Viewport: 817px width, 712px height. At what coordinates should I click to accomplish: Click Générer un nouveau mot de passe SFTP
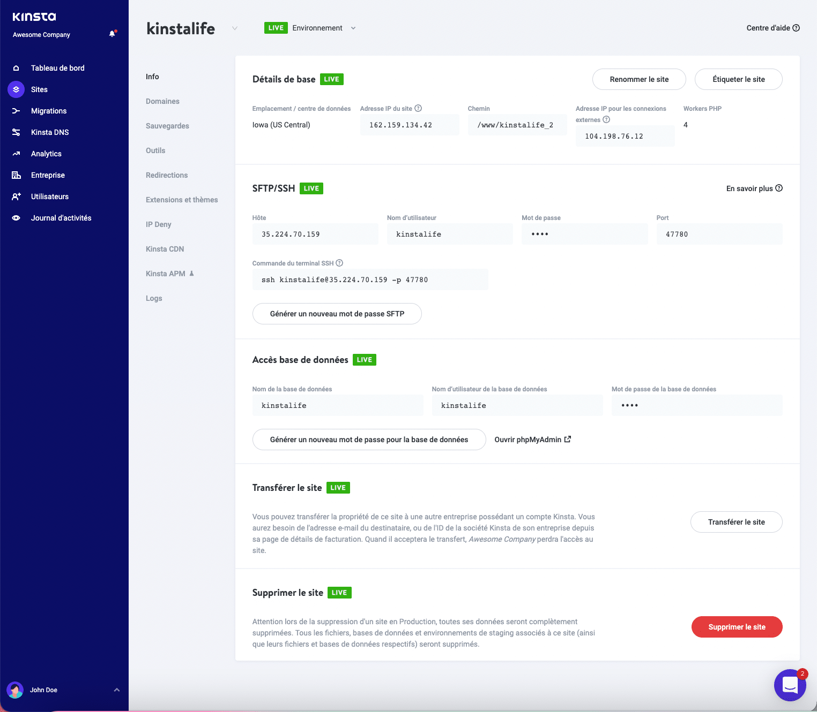(x=337, y=314)
